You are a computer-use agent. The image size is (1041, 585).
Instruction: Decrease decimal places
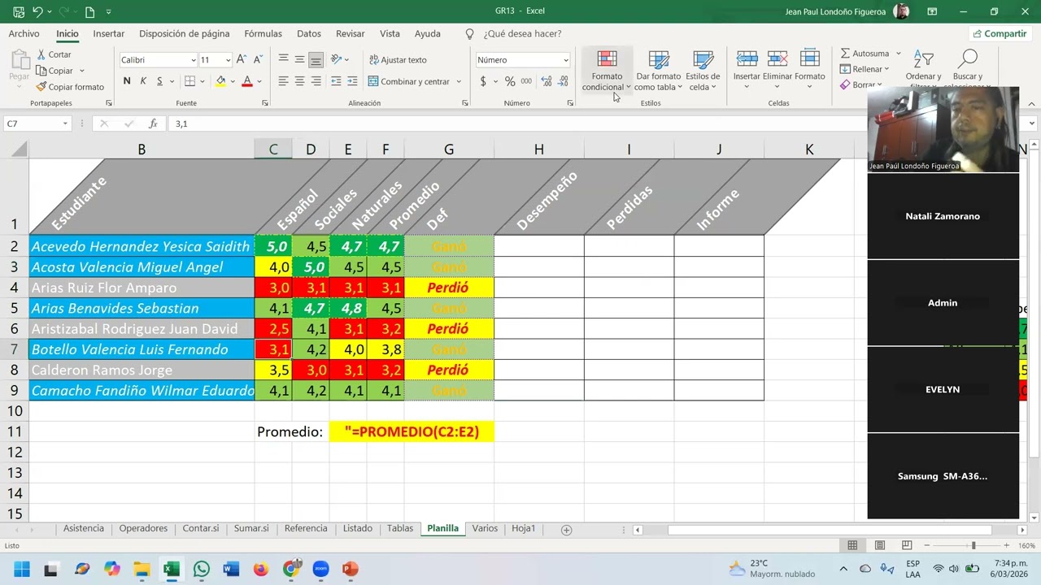pyautogui.click(x=563, y=81)
